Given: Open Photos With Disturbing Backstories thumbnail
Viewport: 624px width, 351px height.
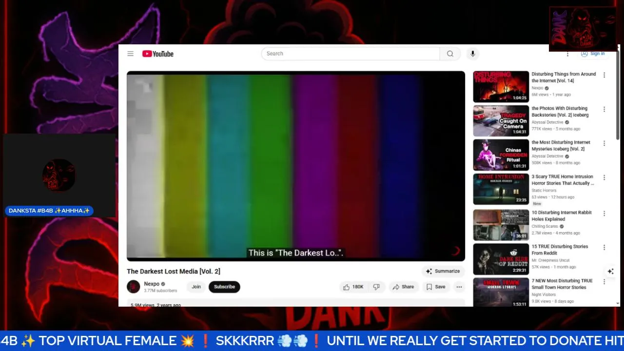Looking at the screenshot, I should pyautogui.click(x=501, y=121).
